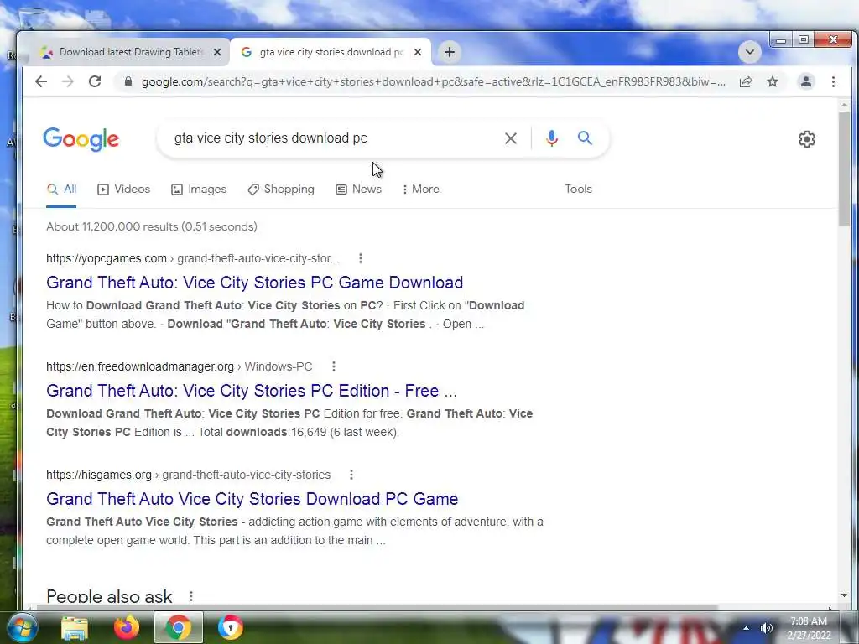859x644 pixels.
Task: Open a new tab with plus button
Action: point(450,52)
